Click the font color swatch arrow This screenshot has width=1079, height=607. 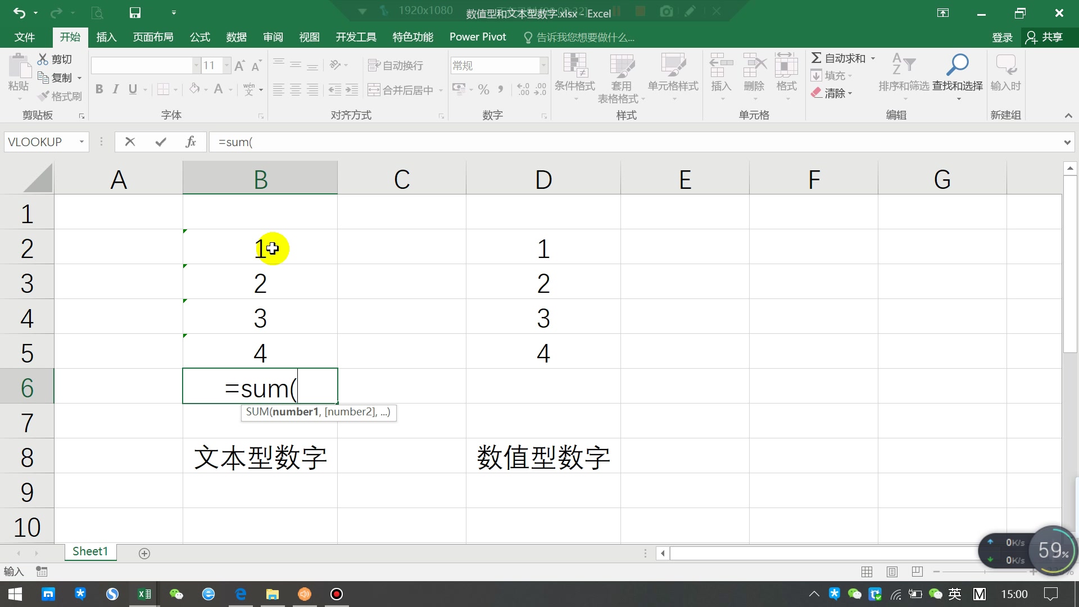(x=230, y=90)
